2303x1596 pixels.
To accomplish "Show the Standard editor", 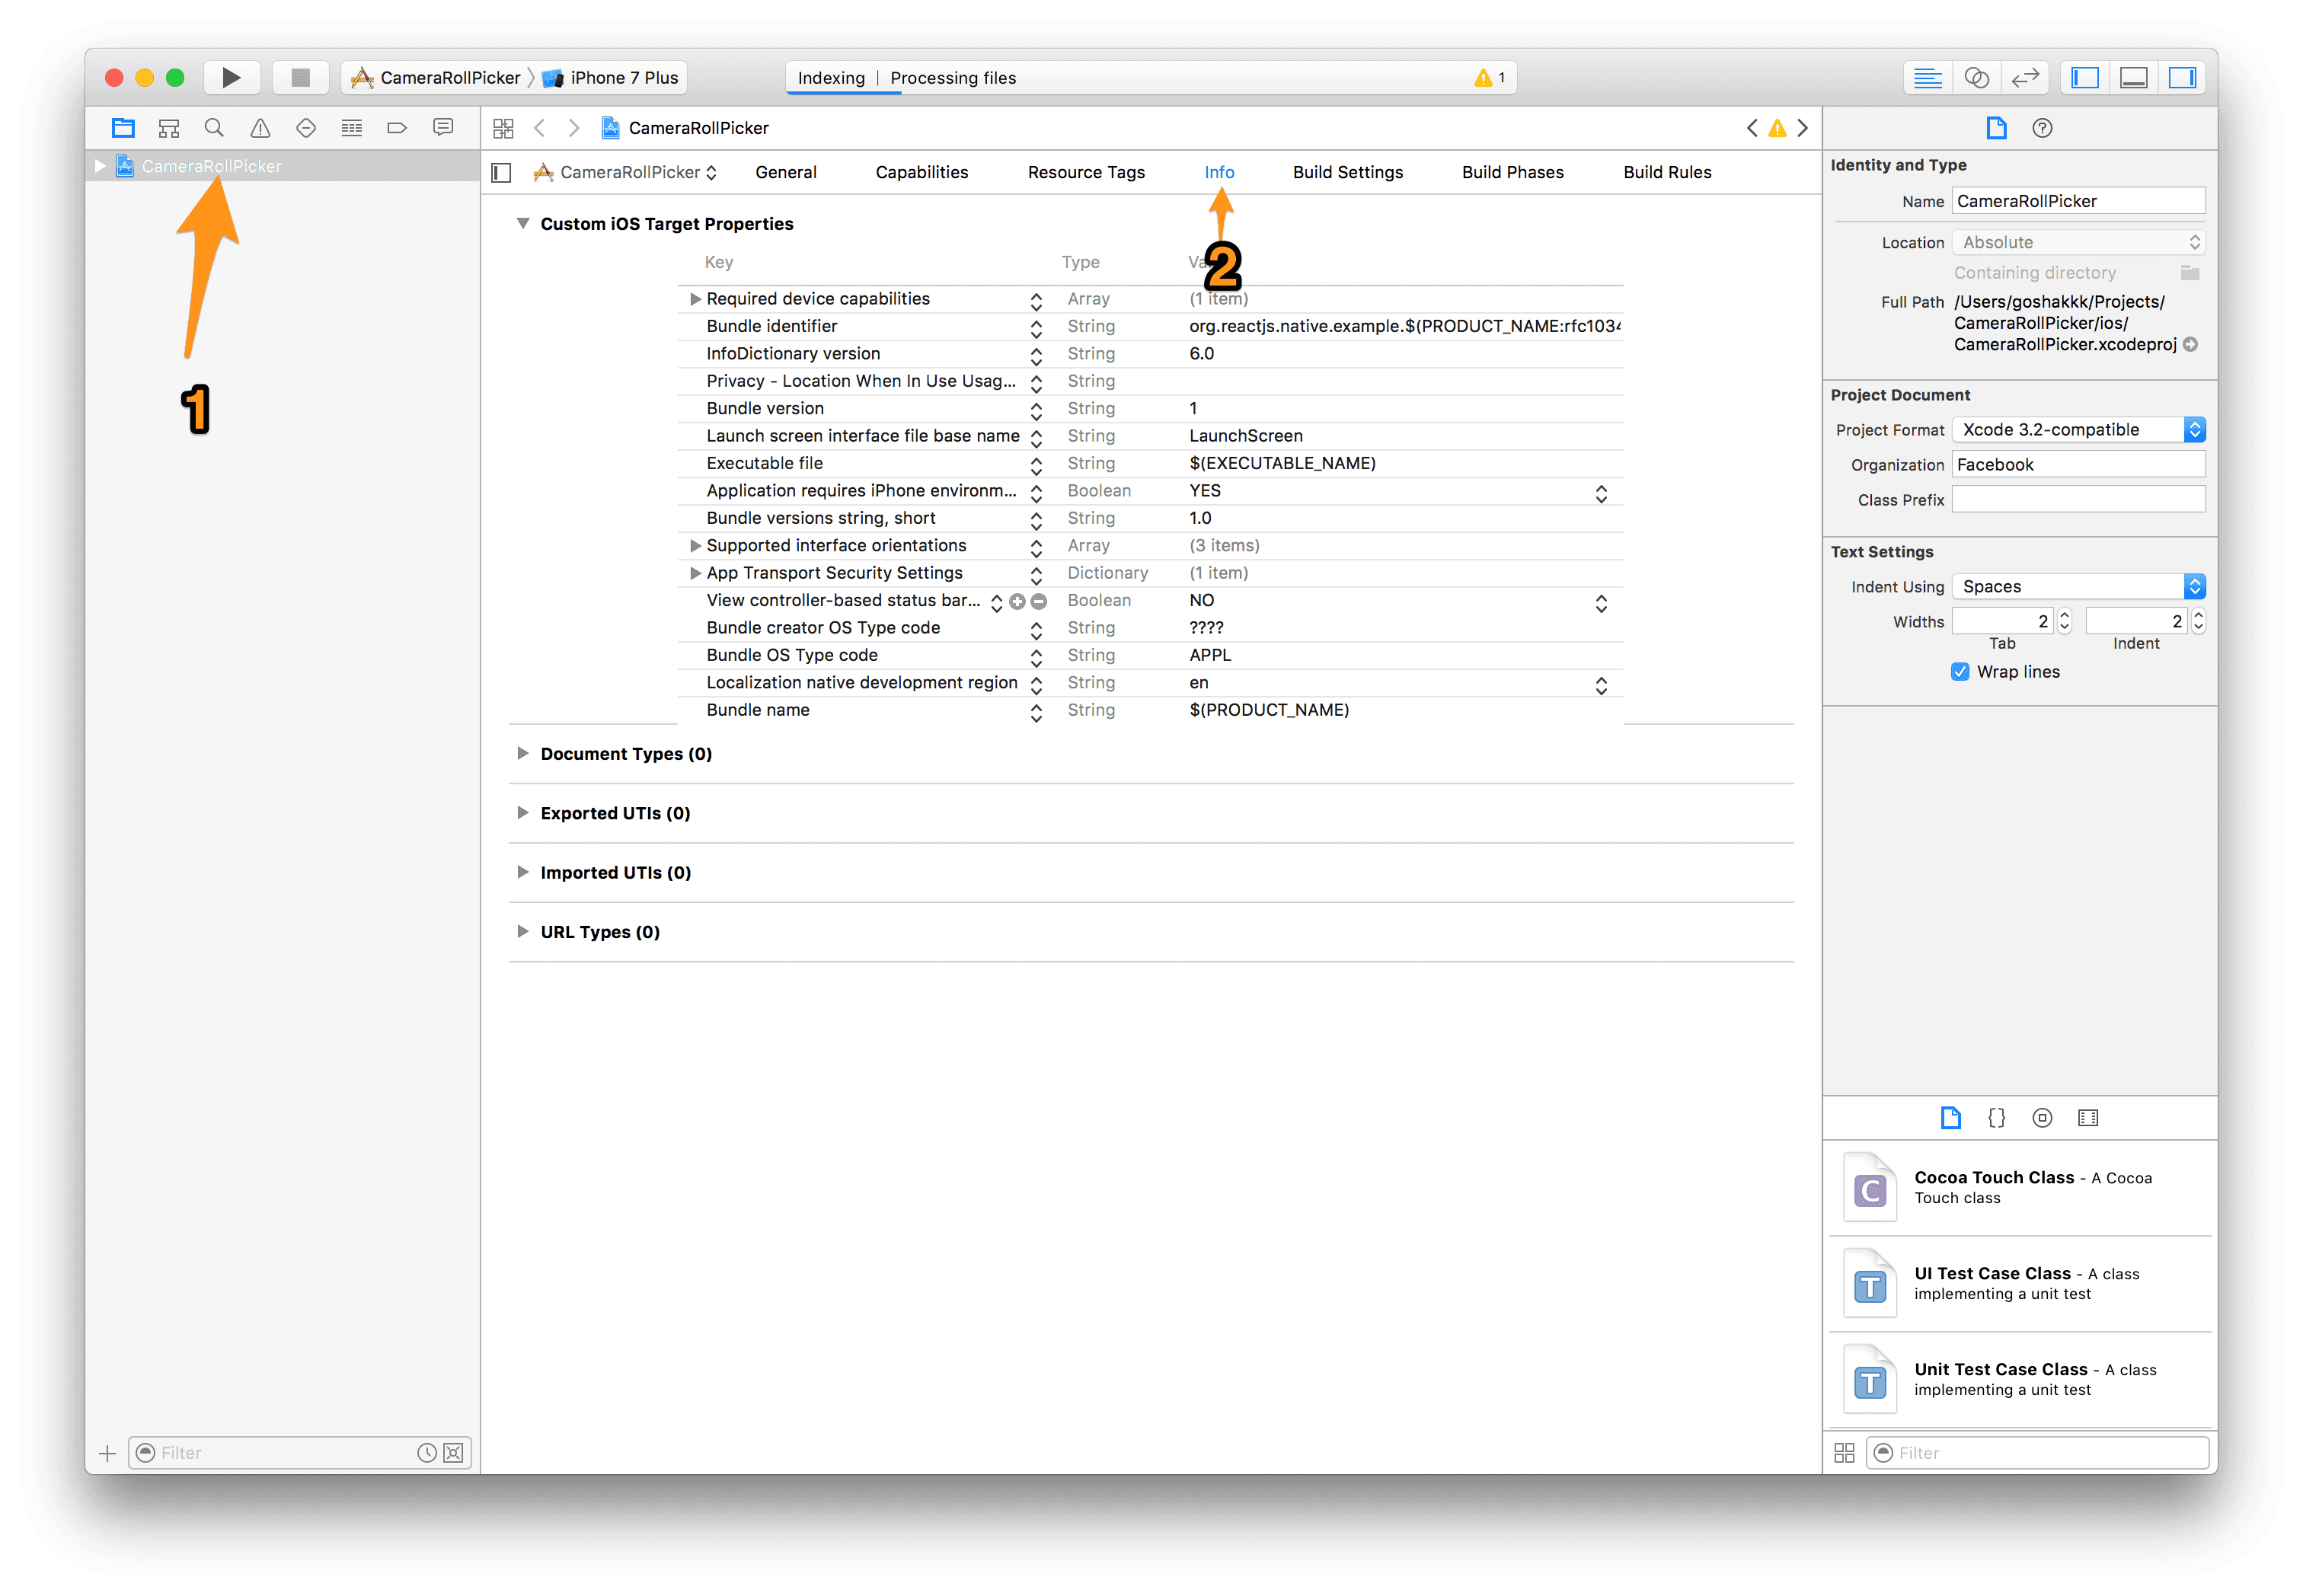I will [1927, 78].
